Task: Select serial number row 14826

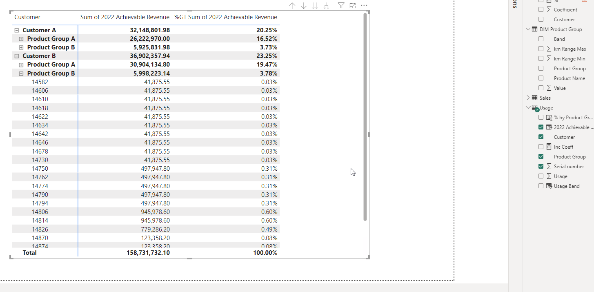Action: [40, 230]
